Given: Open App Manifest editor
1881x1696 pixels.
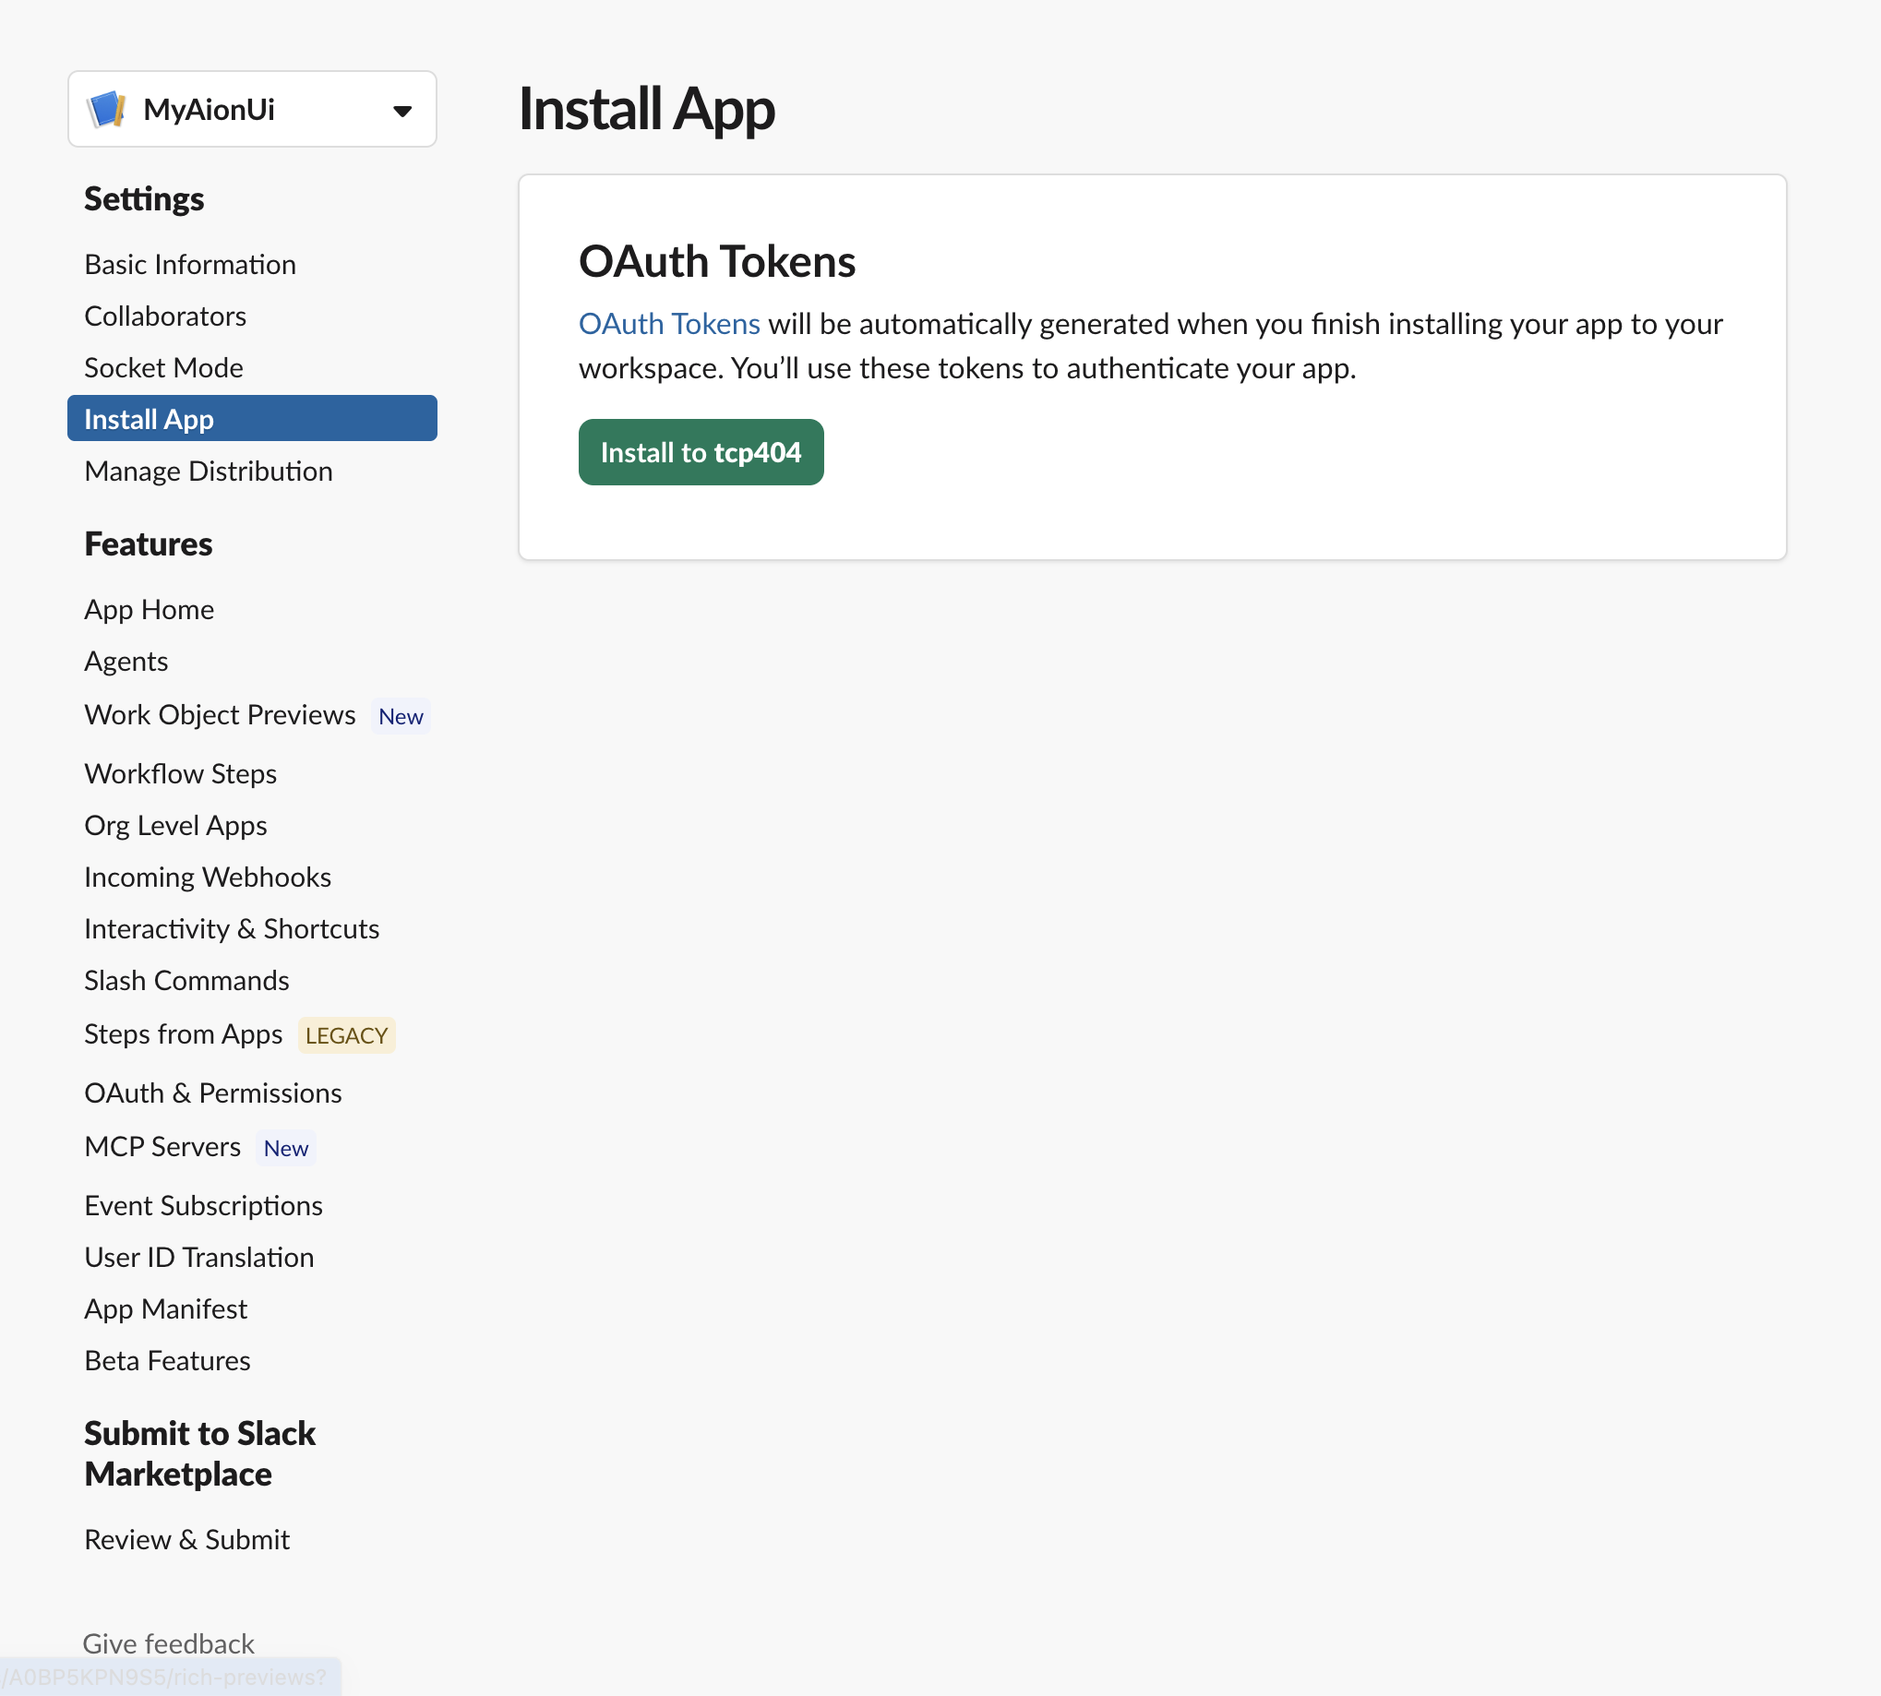Looking at the screenshot, I should (x=165, y=1309).
